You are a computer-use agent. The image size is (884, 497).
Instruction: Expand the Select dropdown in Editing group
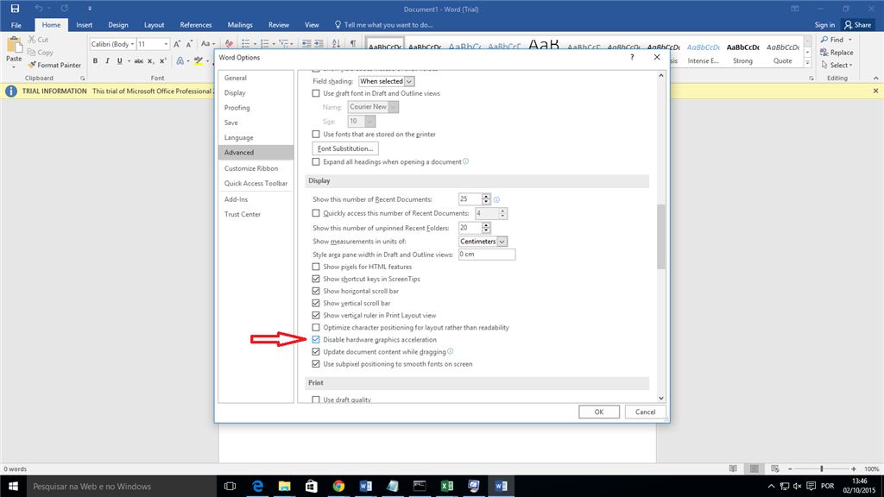pyautogui.click(x=837, y=66)
